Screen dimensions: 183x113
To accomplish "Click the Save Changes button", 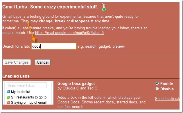I will [17, 62].
